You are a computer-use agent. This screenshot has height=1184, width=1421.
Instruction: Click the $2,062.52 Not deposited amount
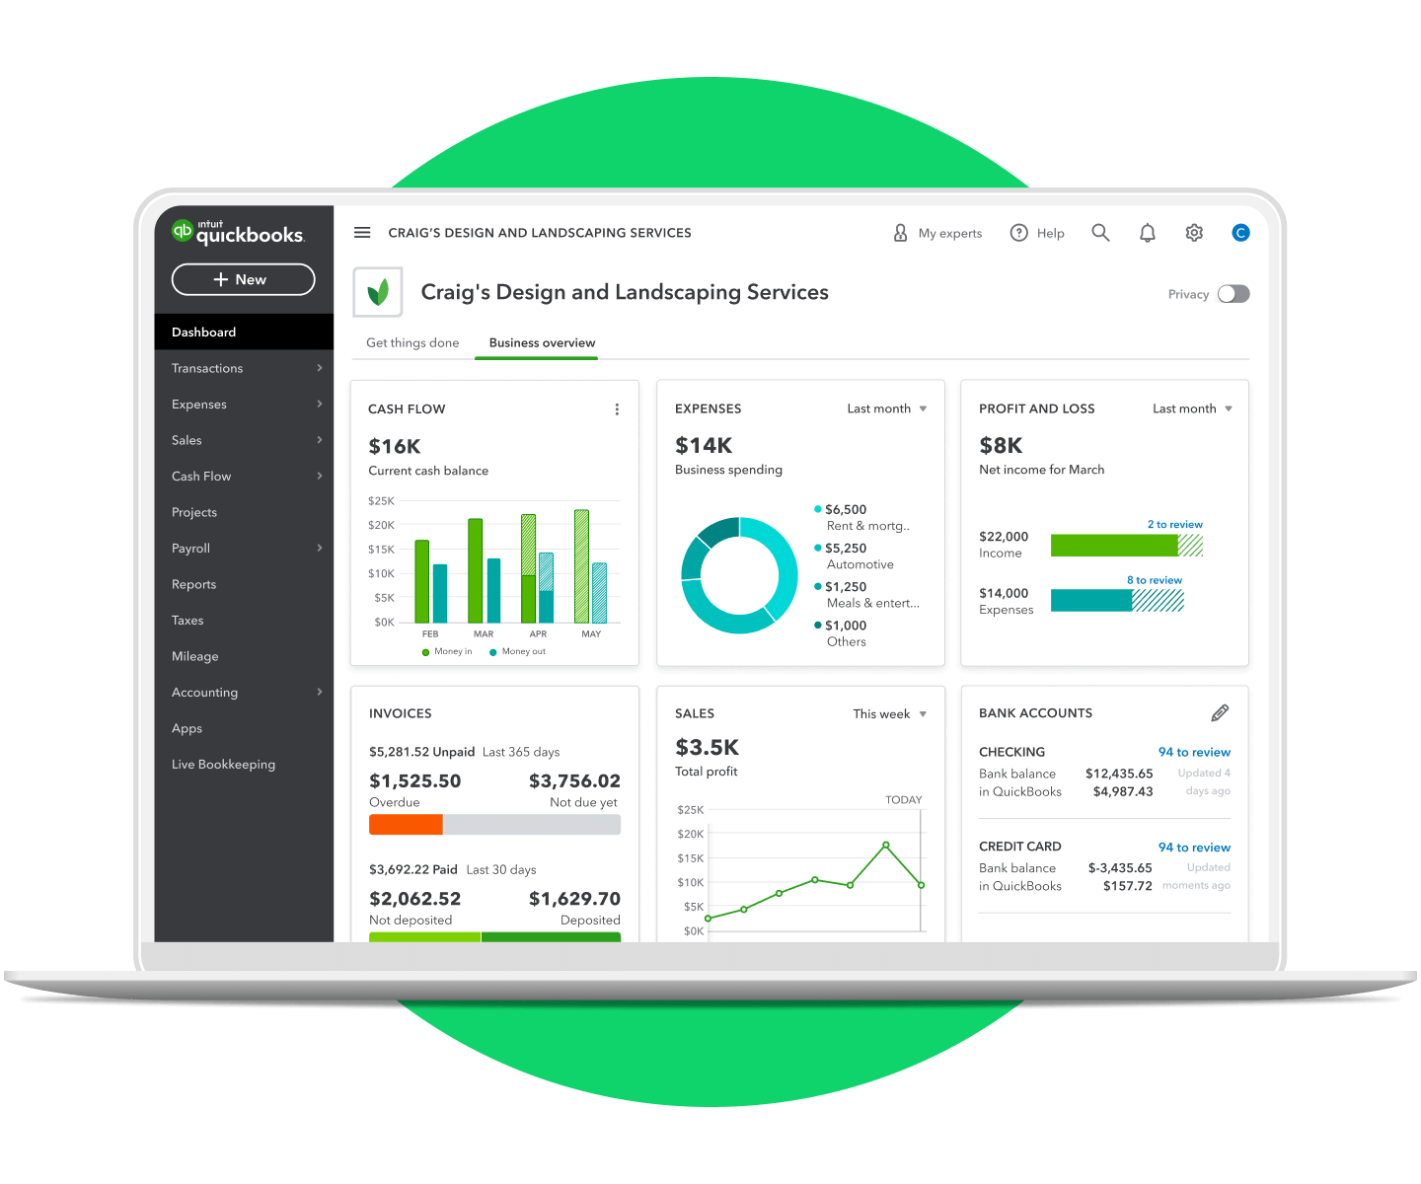click(414, 898)
